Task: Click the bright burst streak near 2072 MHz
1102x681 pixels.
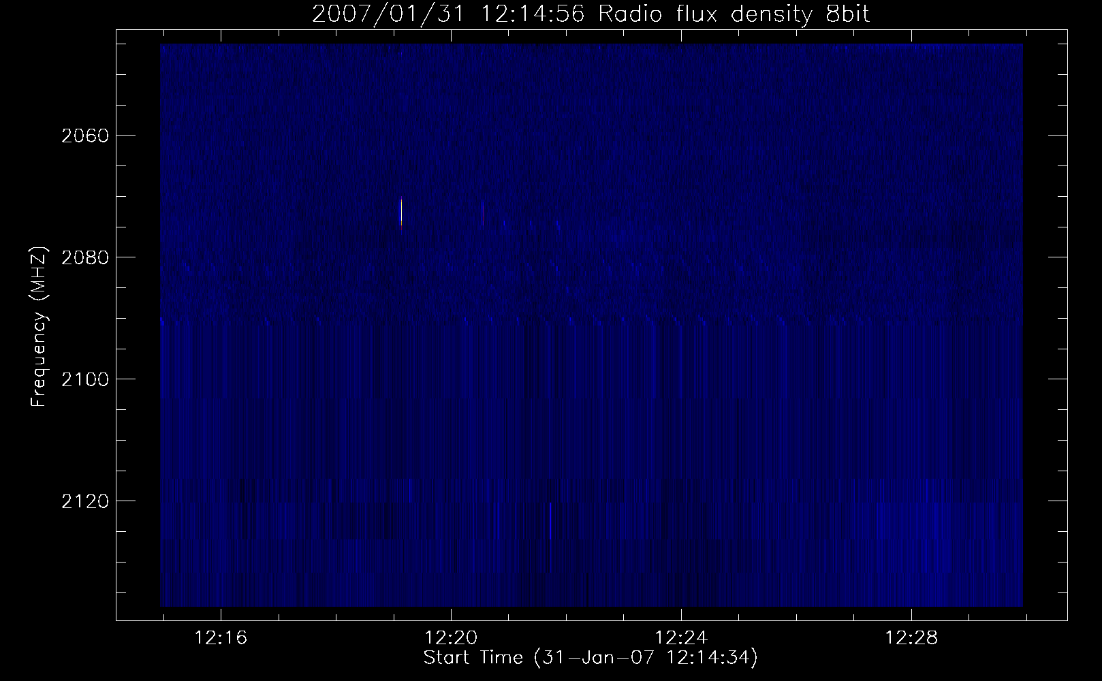Action: click(401, 212)
